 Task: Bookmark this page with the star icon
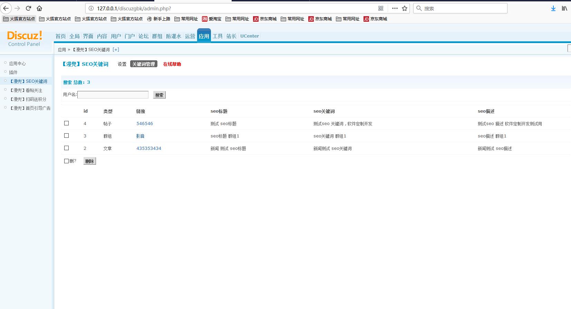click(x=405, y=8)
